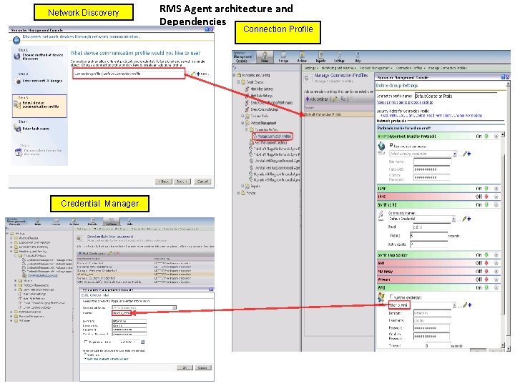Open Home tab in Connection Profile console

click(x=265, y=57)
